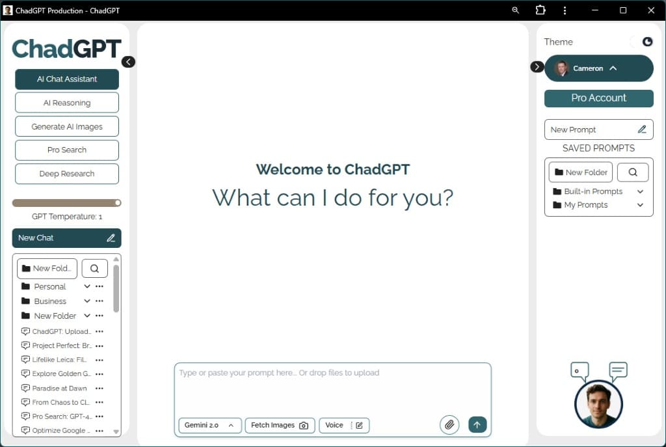
Task: Expand the My Prompts folder
Action: [x=641, y=205]
